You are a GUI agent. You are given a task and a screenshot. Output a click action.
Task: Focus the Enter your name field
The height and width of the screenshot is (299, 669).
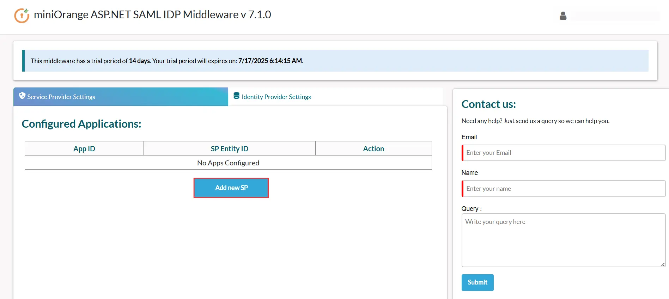click(563, 189)
